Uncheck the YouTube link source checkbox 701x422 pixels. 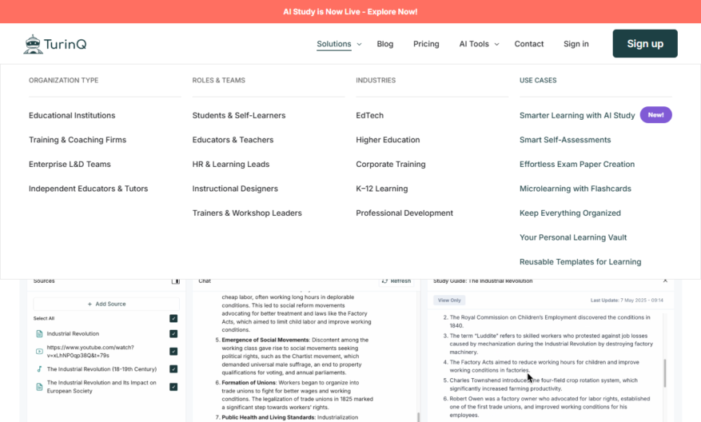pyautogui.click(x=173, y=352)
